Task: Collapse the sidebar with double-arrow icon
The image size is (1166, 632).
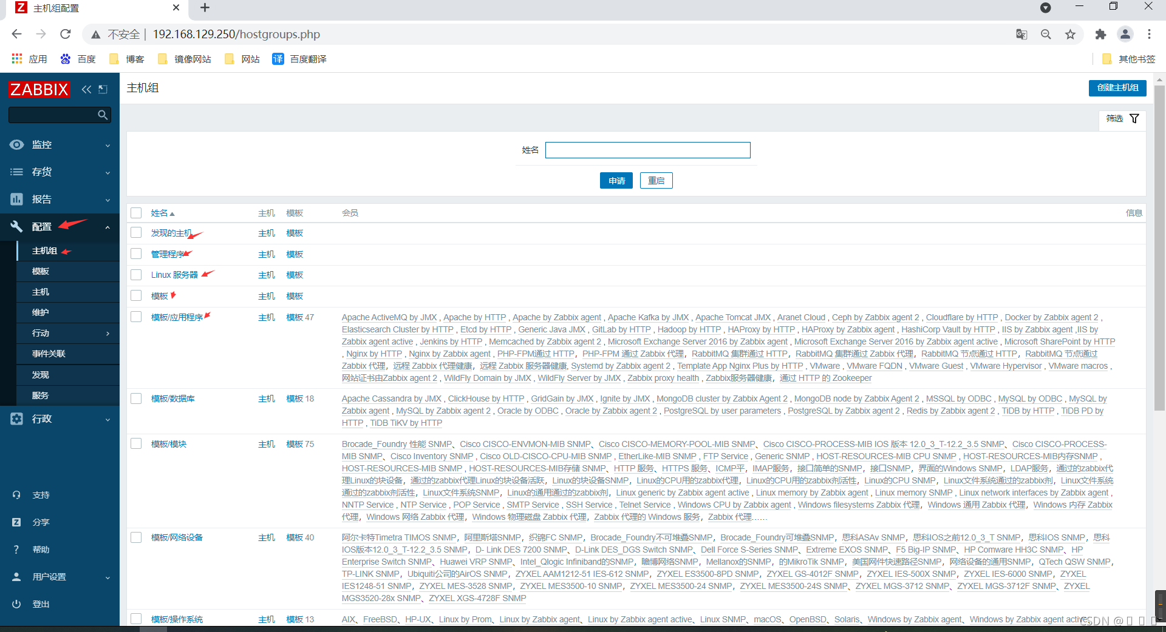Action: pyautogui.click(x=87, y=89)
